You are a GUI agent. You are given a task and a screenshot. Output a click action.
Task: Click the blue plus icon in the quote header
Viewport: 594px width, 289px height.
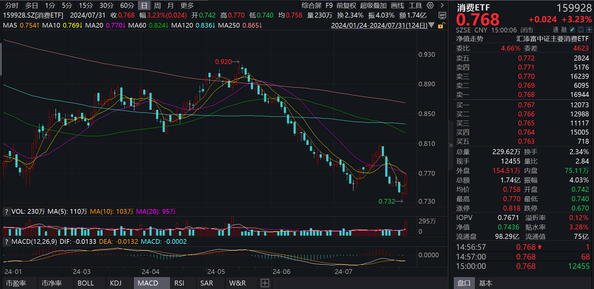point(589,29)
